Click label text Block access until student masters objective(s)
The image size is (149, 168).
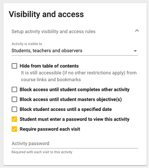click(71, 99)
